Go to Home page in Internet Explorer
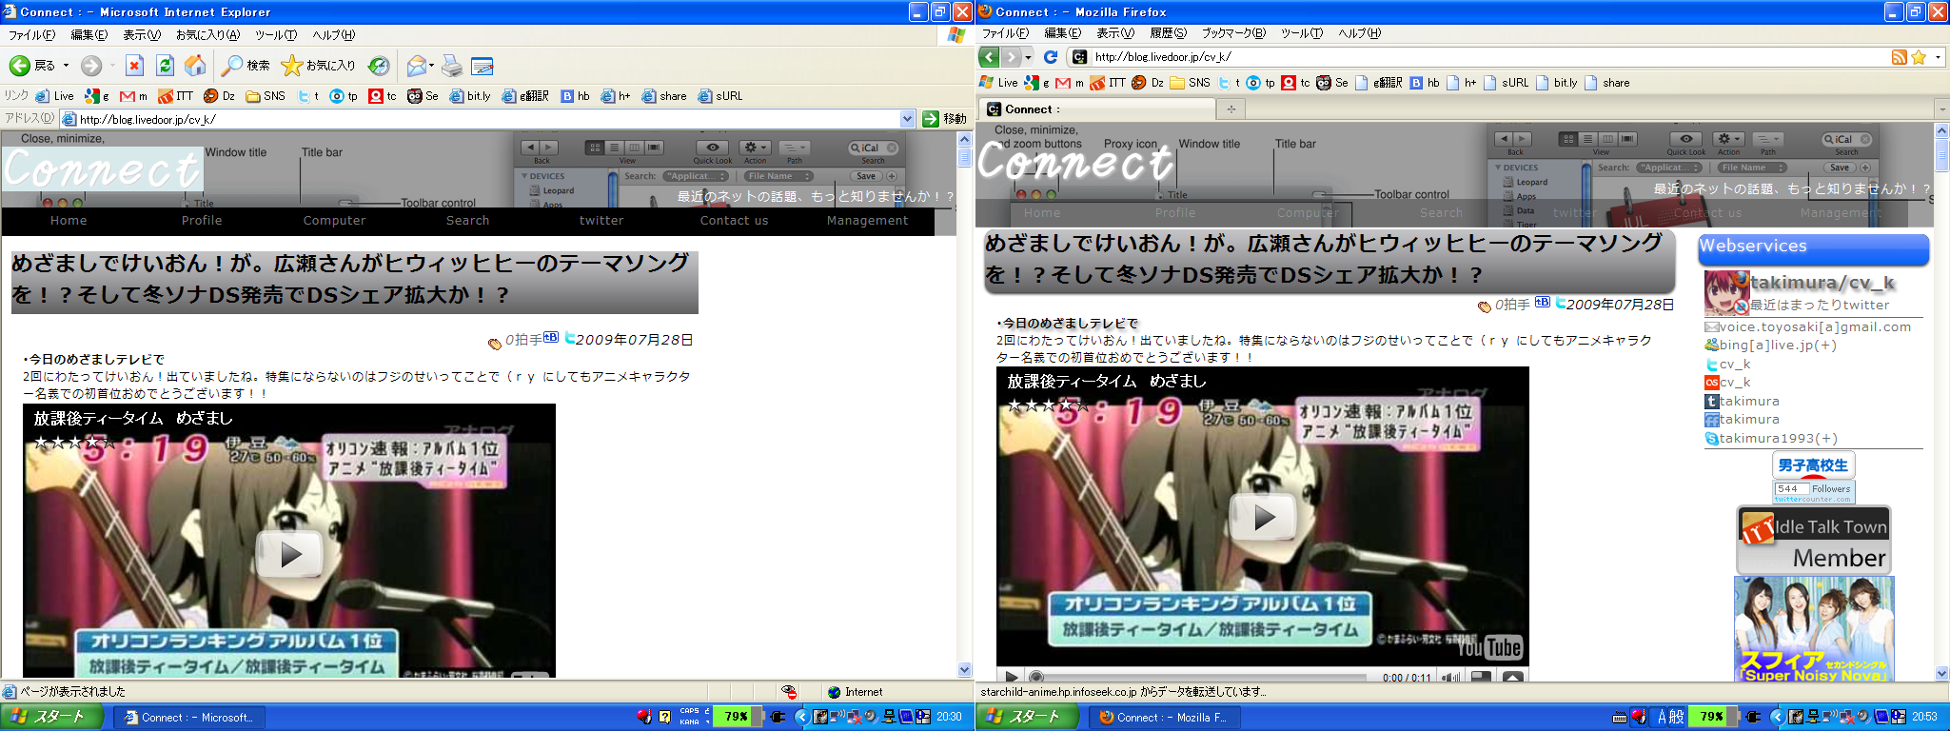Screen dimensions: 1950x731 click(x=195, y=66)
